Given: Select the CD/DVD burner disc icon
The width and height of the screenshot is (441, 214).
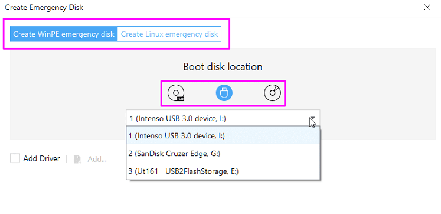Looking at the screenshot, I should click(x=272, y=93).
